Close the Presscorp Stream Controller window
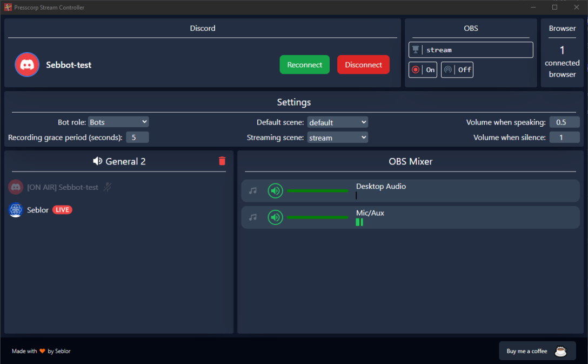The image size is (588, 364). pyautogui.click(x=576, y=7)
